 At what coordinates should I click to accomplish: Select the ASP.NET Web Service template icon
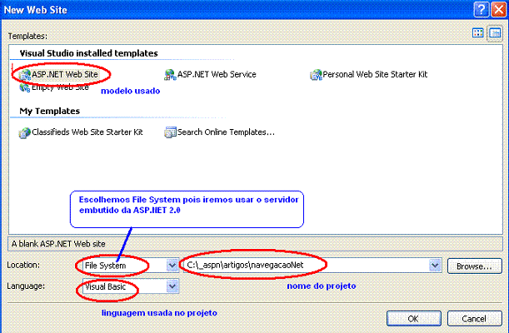coord(170,75)
